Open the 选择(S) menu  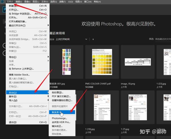54,2
